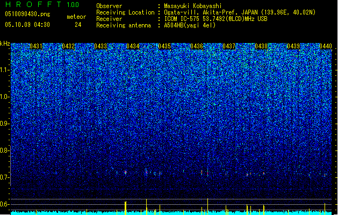The width and height of the screenshot is (338, 215).
Task: Click the 'Receiving Location' label
Action: pos(125,12)
